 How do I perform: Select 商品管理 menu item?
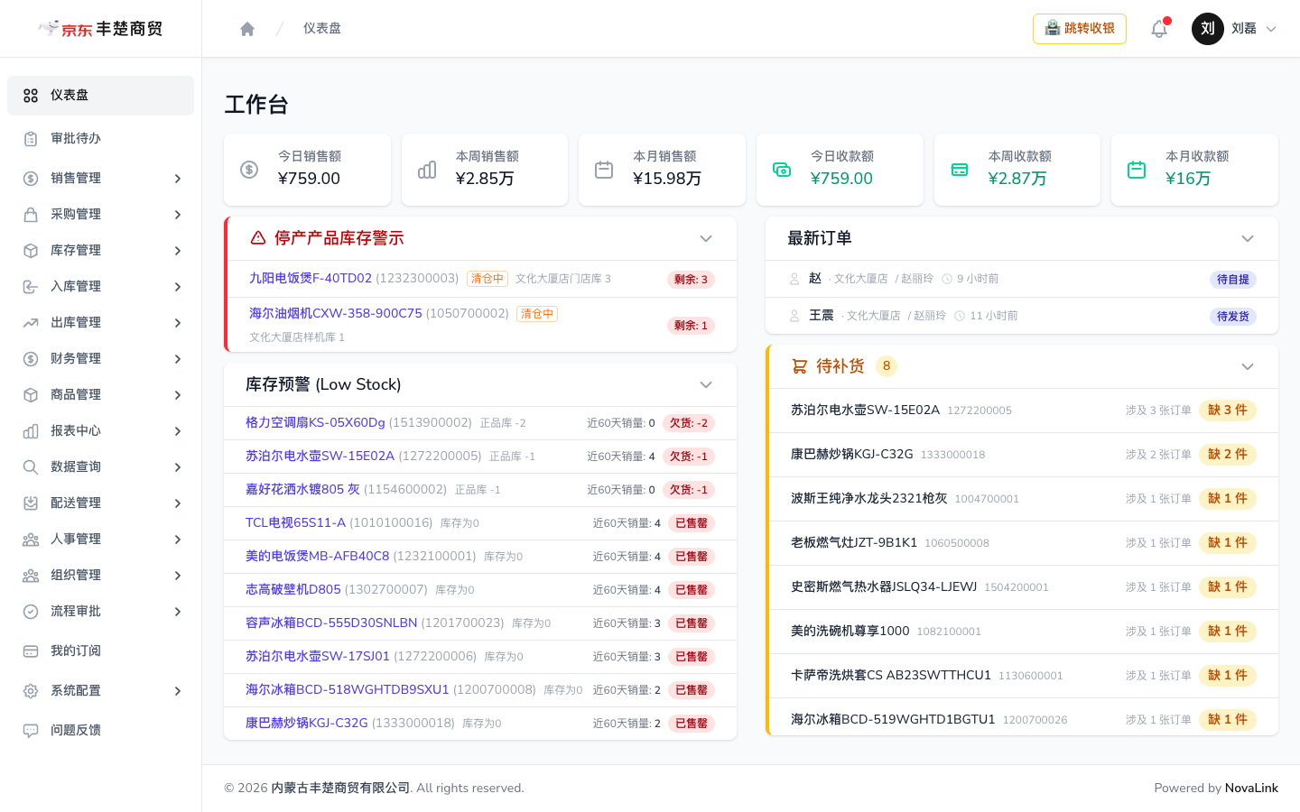click(x=100, y=395)
